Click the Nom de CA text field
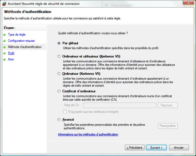Screen dimensions: 196x156 [119, 105]
